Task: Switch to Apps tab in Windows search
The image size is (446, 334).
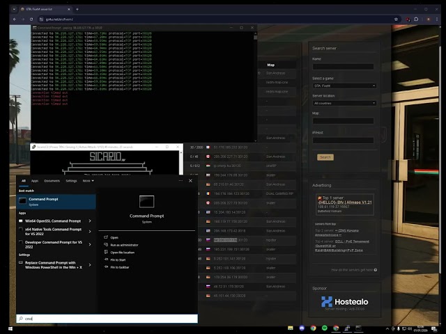Action: coord(35,181)
